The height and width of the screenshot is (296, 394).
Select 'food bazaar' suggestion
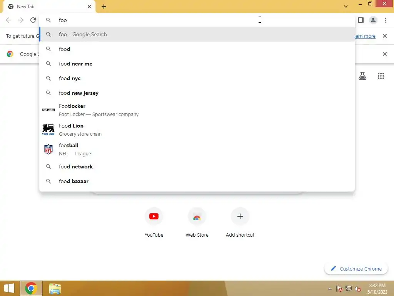coord(197,181)
